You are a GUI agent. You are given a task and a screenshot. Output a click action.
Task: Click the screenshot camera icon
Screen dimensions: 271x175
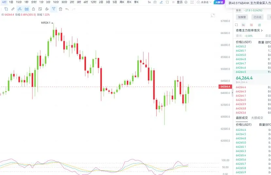click(155, 2)
